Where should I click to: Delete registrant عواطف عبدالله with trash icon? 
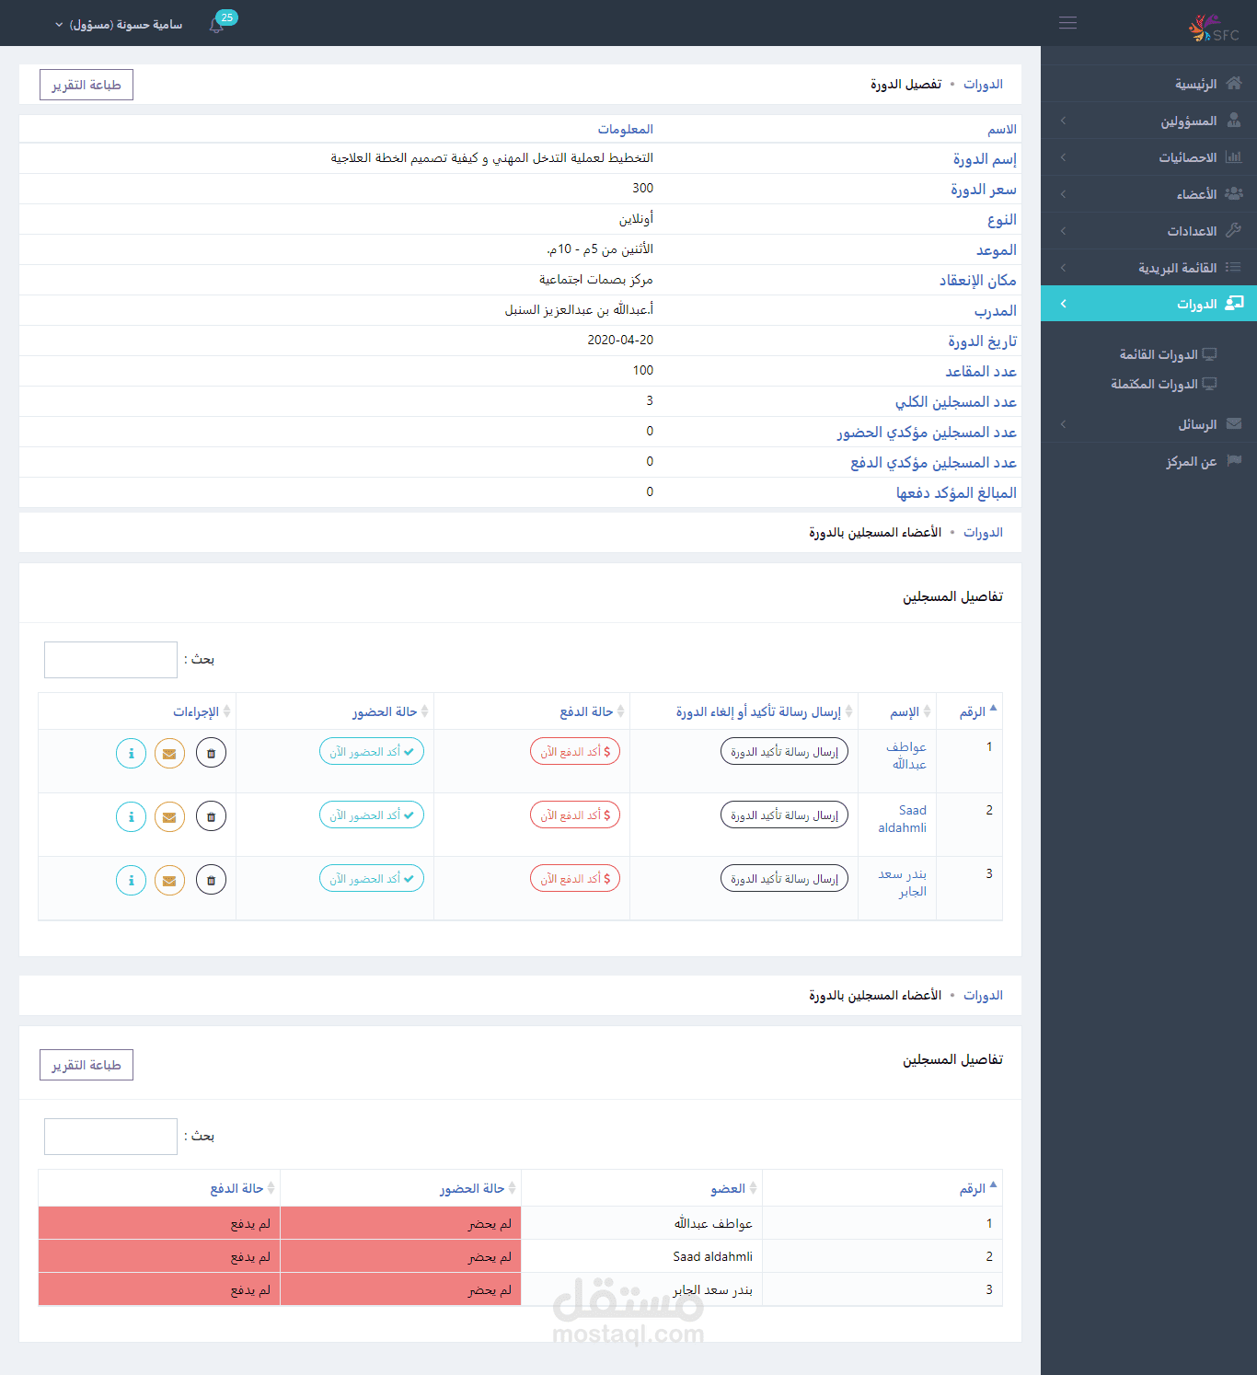tap(211, 753)
